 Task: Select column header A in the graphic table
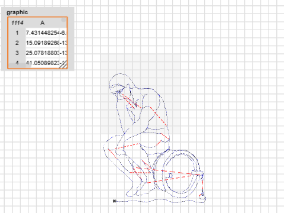[43, 23]
